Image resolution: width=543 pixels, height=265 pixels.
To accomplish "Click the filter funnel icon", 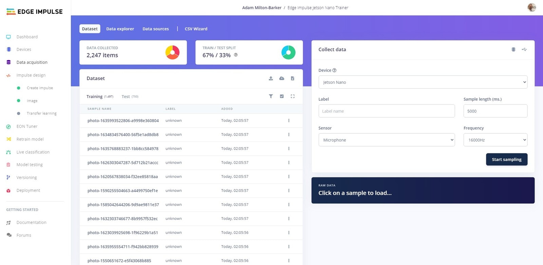I will tap(271, 96).
